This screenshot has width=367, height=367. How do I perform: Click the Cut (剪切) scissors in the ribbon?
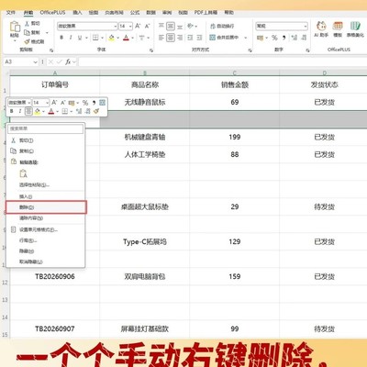click(x=27, y=23)
